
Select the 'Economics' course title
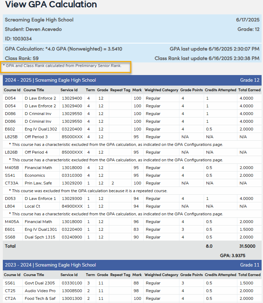[35, 175]
